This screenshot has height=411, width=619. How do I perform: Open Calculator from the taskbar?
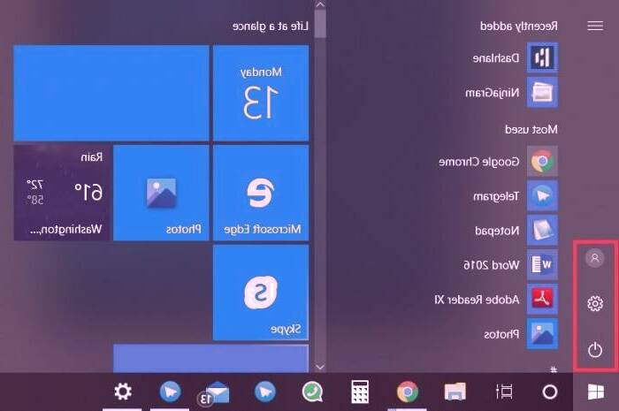click(360, 392)
